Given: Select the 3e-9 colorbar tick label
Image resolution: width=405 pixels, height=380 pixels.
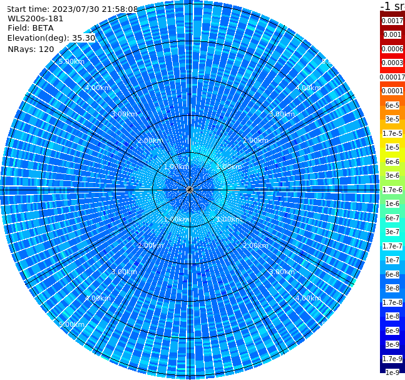Looking at the screenshot, I should tap(392, 344).
